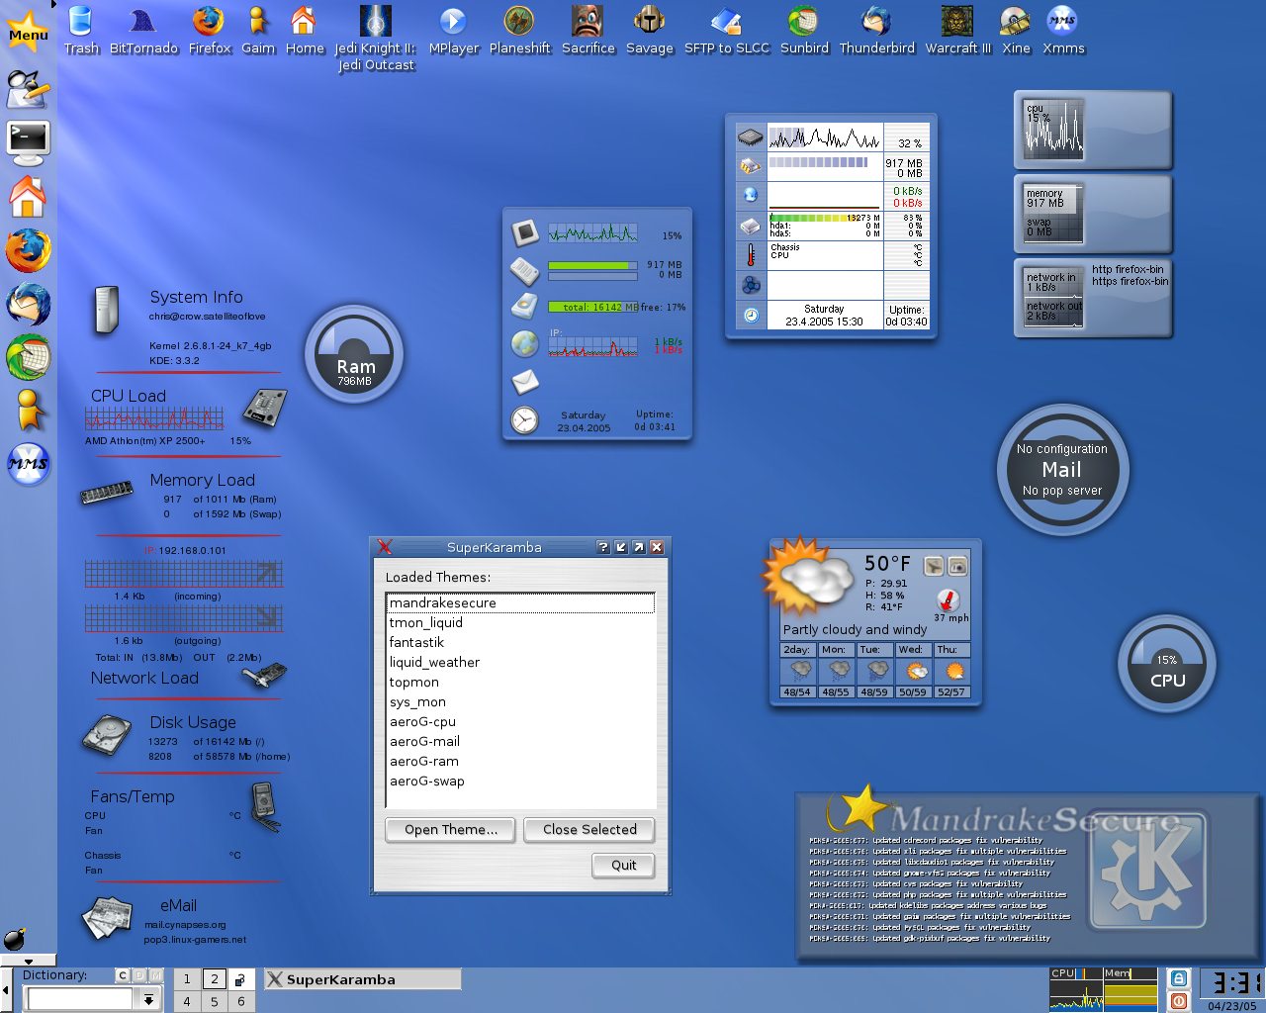The width and height of the screenshot is (1266, 1013).
Task: Click the small arrow below the left panel
Action: pos(28,961)
